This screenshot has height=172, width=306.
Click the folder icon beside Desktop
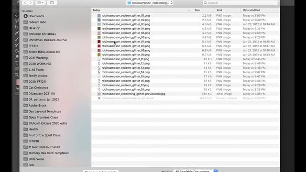coord(25,28)
